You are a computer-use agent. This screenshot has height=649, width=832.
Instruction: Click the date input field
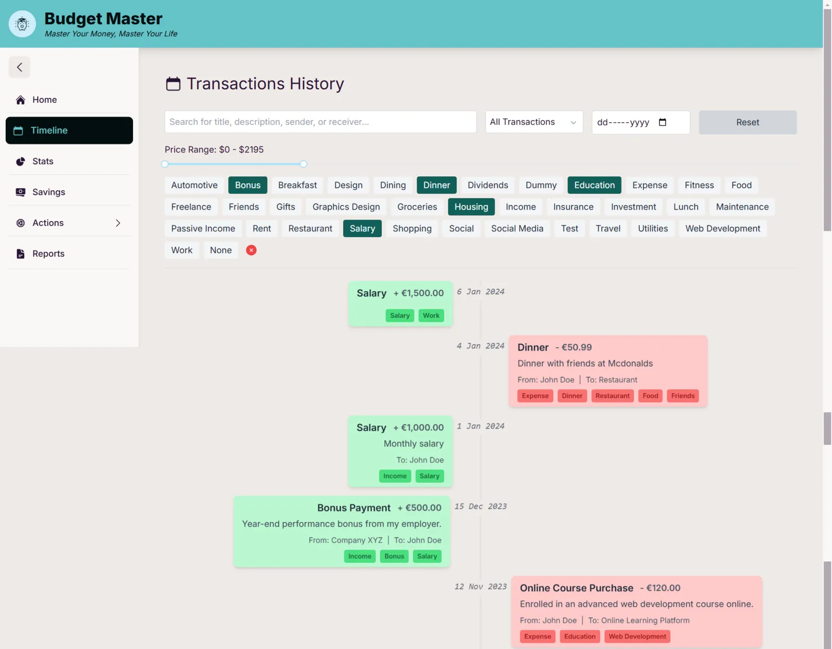[641, 122]
